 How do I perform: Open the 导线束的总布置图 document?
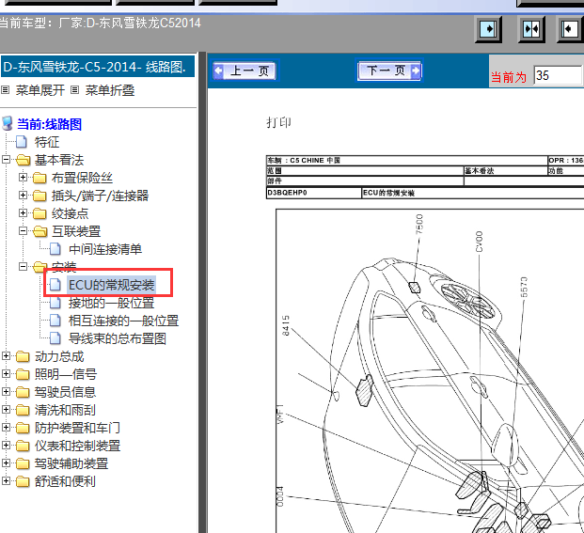118,338
